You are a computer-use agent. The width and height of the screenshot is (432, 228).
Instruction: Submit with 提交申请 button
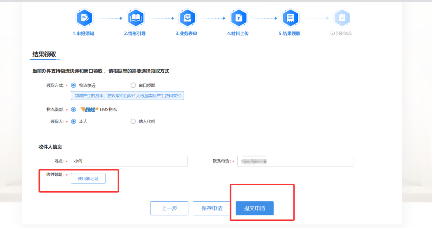[254, 208]
